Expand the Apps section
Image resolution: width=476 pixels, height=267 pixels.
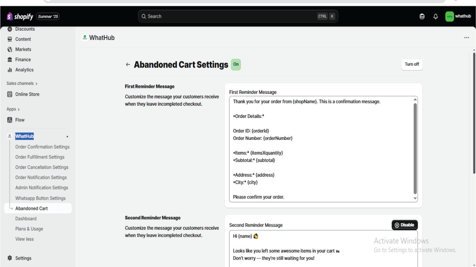click(13, 109)
